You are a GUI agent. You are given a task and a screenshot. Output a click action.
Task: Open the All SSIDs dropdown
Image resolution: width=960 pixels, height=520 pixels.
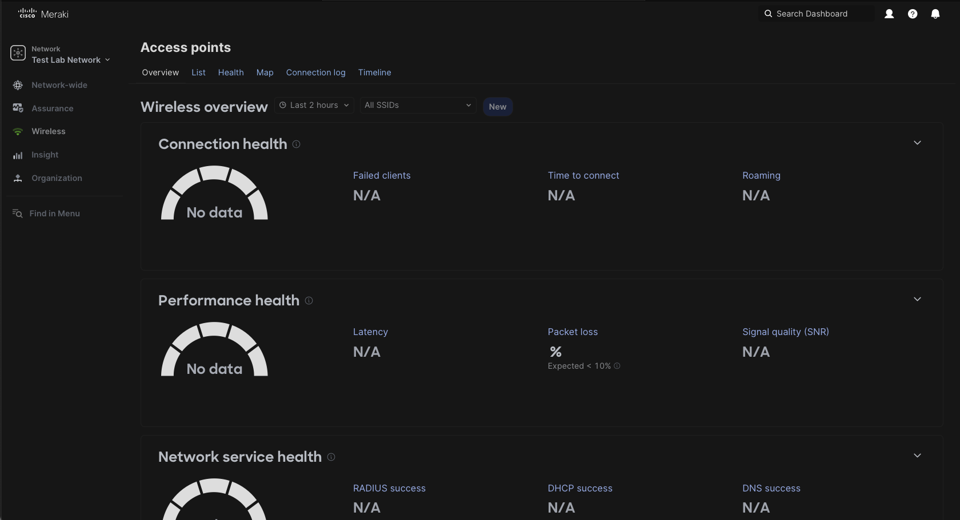click(417, 105)
